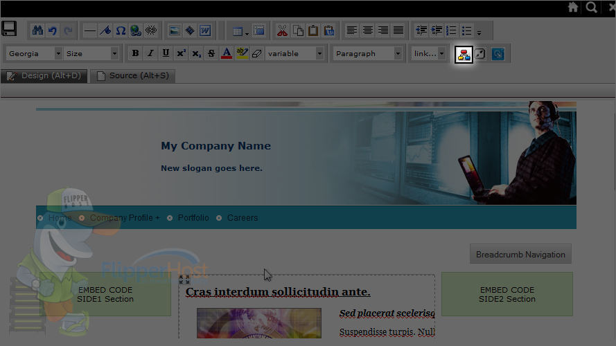Insert a bulleted list
Image resolution: width=616 pixels, height=346 pixels.
click(467, 30)
